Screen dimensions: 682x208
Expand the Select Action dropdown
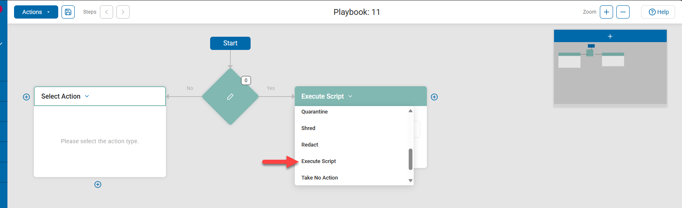65,96
